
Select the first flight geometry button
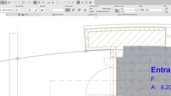click(x=30, y=10)
